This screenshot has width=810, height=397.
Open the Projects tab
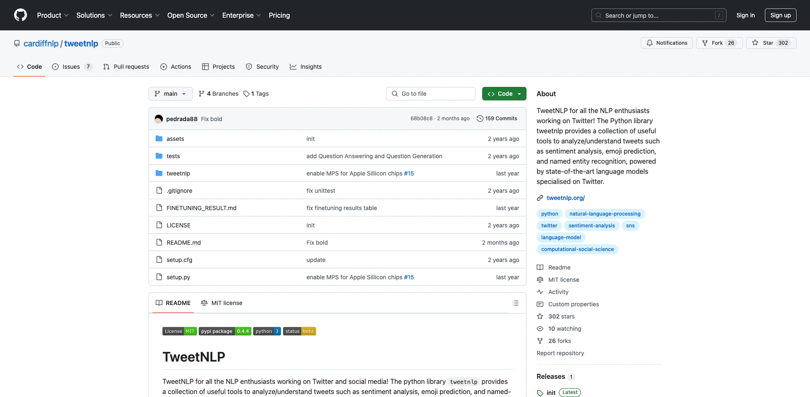click(219, 67)
